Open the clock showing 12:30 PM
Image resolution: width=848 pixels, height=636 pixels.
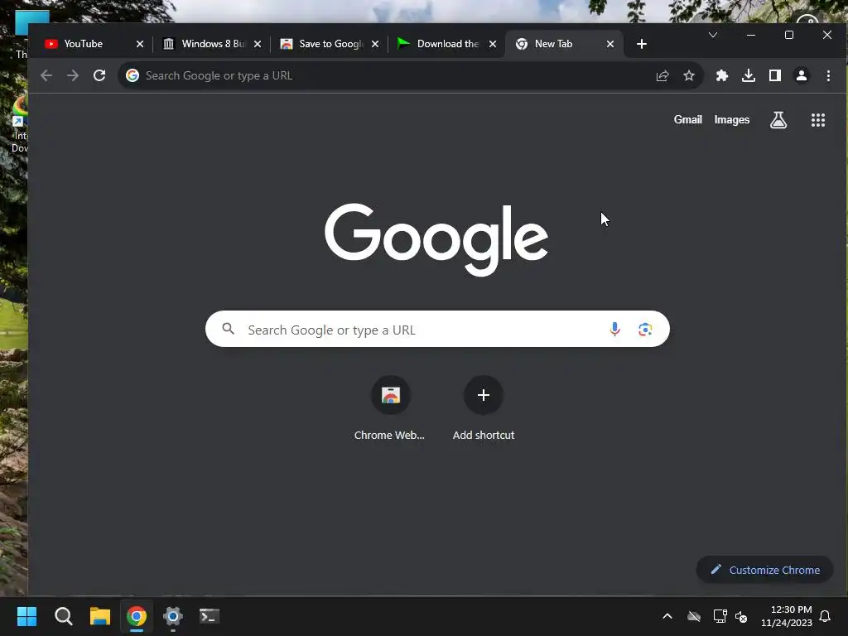(787, 616)
